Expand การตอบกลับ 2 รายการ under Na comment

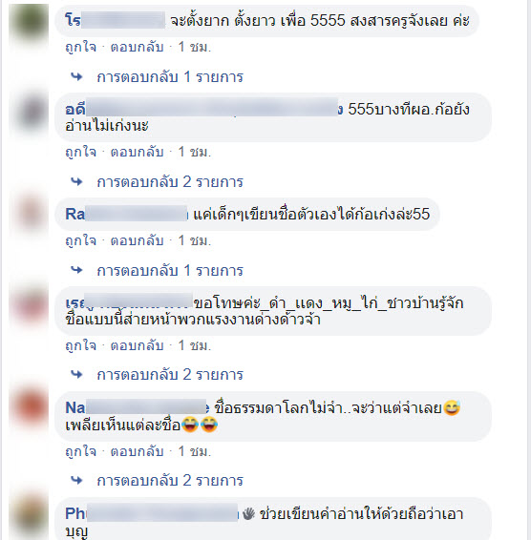pyautogui.click(x=170, y=480)
